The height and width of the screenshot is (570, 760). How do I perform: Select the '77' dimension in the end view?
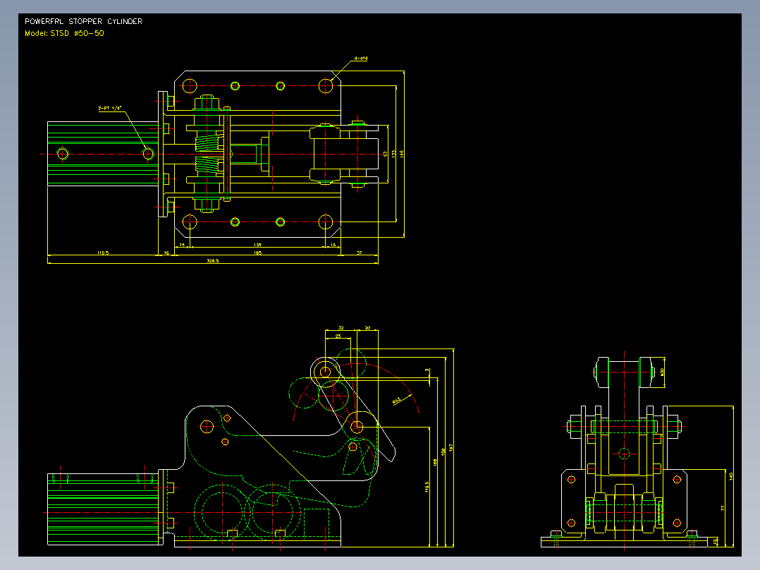coord(723,508)
